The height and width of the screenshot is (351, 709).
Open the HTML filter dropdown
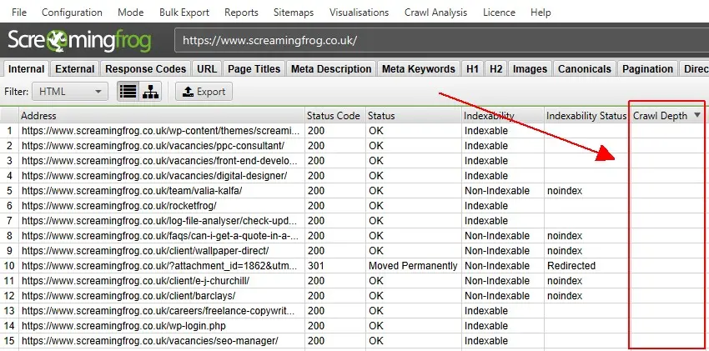tap(69, 92)
